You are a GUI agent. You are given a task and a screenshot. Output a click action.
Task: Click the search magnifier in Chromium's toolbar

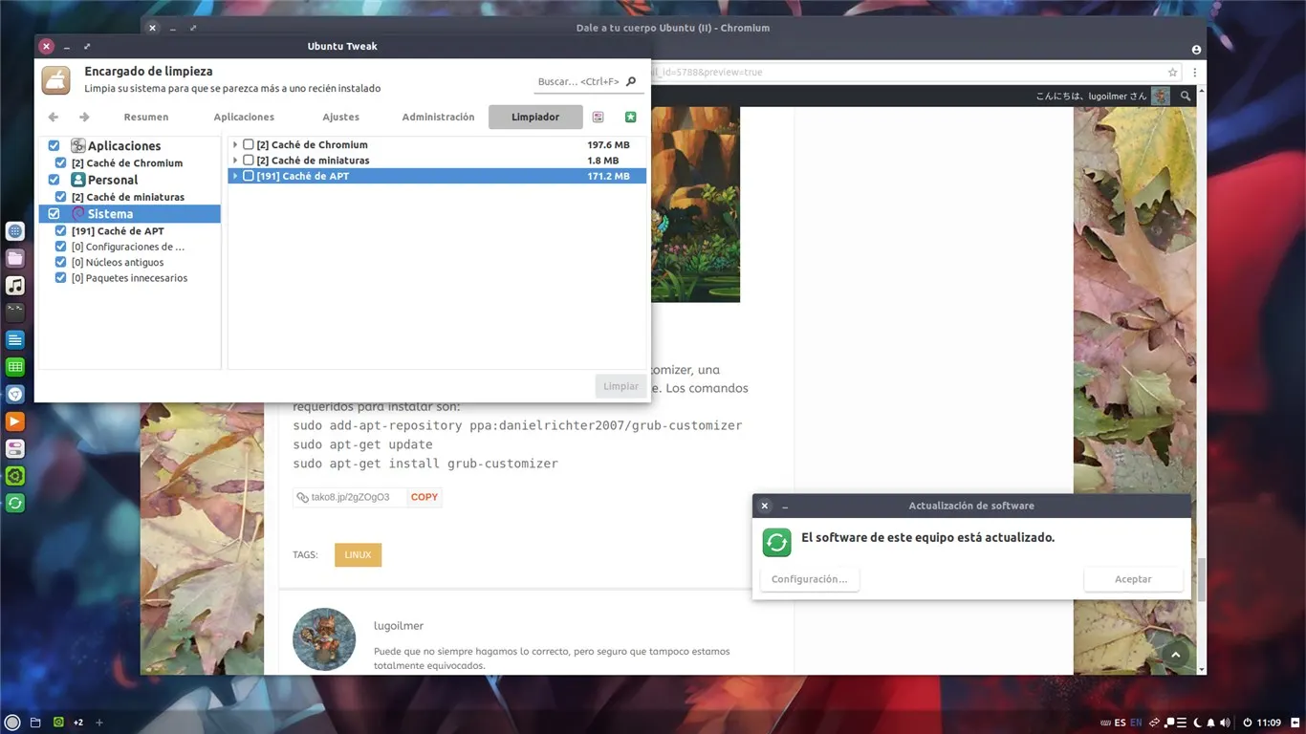(x=1186, y=96)
